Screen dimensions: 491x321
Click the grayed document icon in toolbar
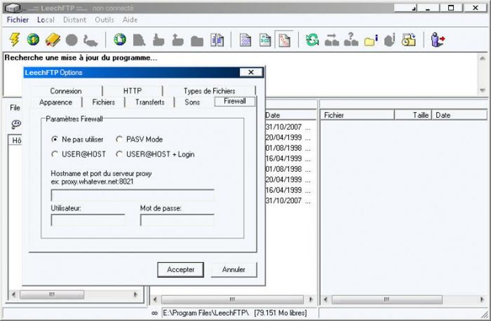point(139,40)
